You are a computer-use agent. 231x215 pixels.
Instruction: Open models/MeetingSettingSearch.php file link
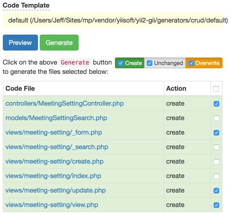click(56, 118)
